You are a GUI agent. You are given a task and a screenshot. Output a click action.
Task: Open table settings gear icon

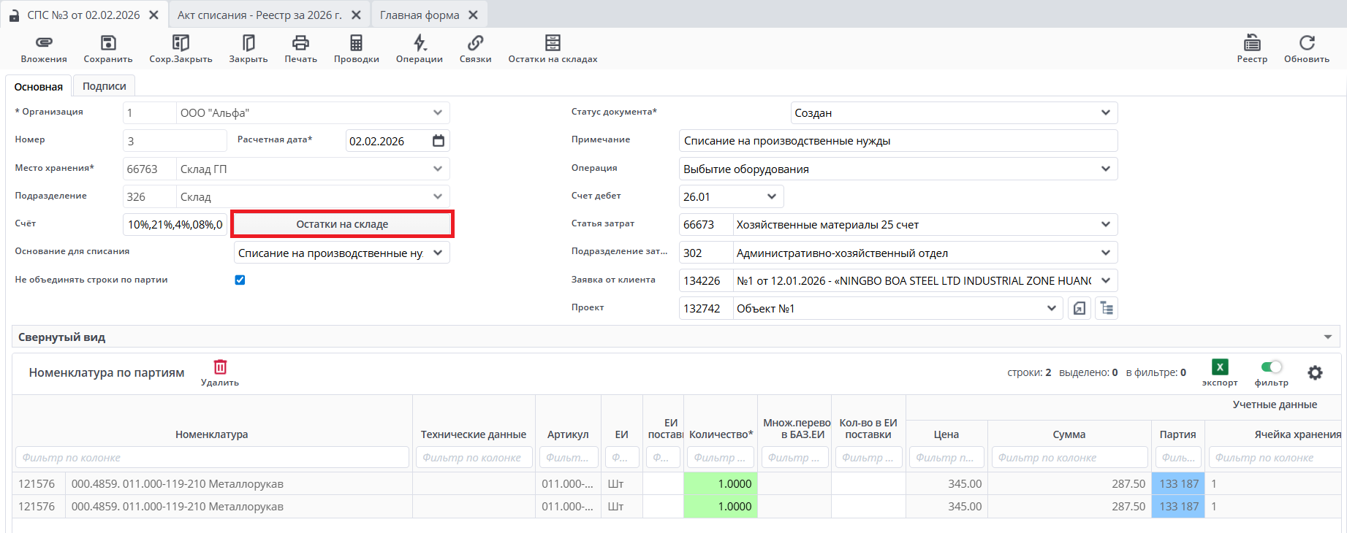coord(1315,373)
